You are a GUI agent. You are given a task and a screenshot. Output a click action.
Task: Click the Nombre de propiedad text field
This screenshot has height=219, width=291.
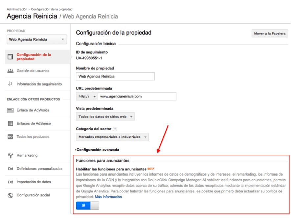click(x=115, y=76)
